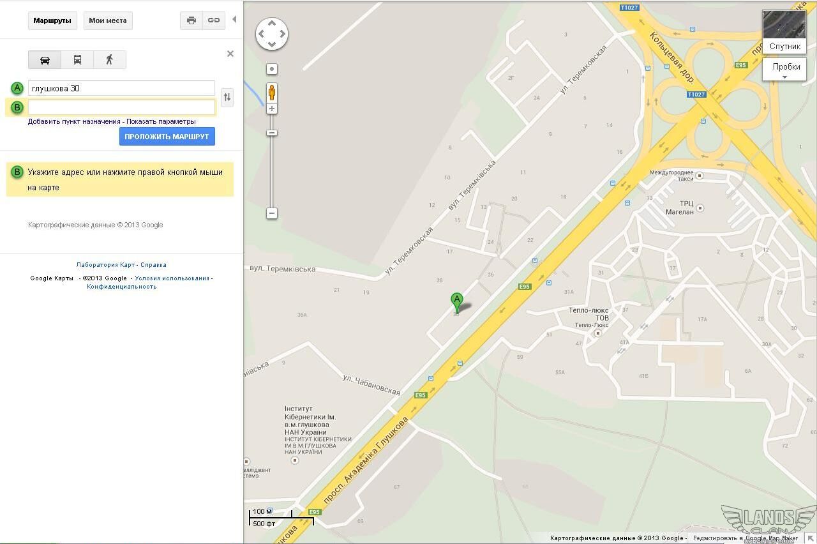The image size is (817, 544).
Task: Zoom in with the plus button
Action: pyautogui.click(x=272, y=109)
